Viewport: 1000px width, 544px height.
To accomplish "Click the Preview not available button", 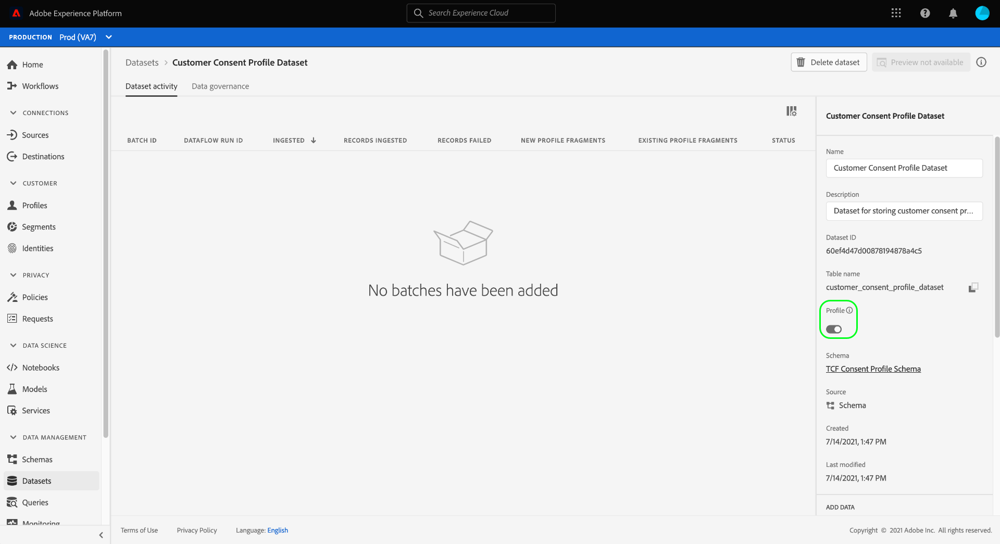I will point(921,62).
